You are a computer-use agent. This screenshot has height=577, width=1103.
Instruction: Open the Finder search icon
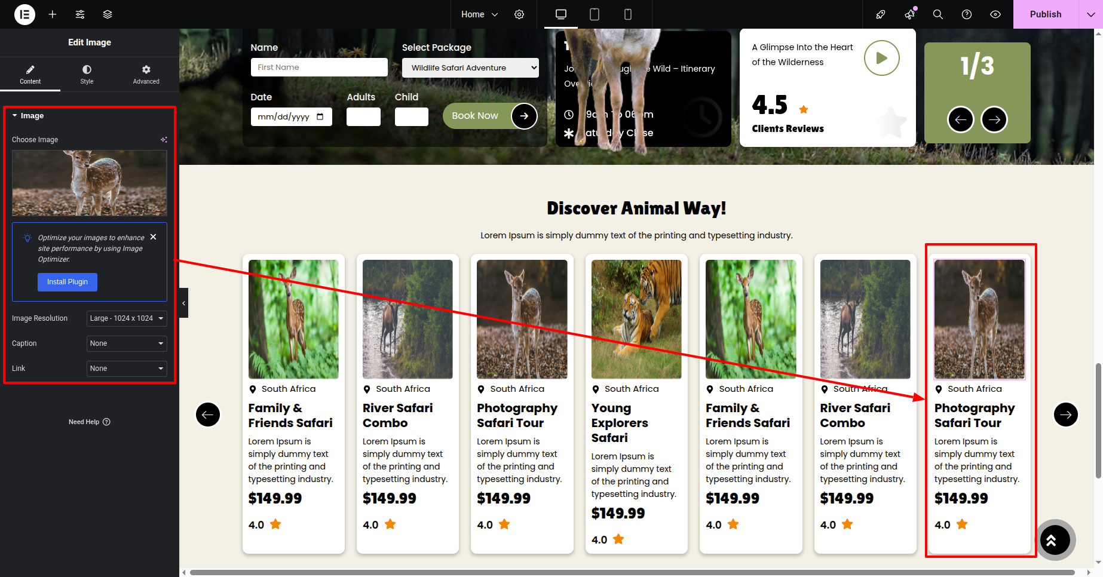pyautogui.click(x=938, y=14)
